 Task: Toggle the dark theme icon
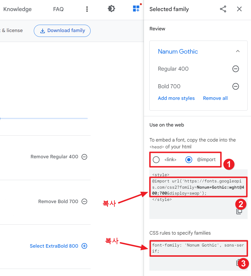click(x=111, y=9)
